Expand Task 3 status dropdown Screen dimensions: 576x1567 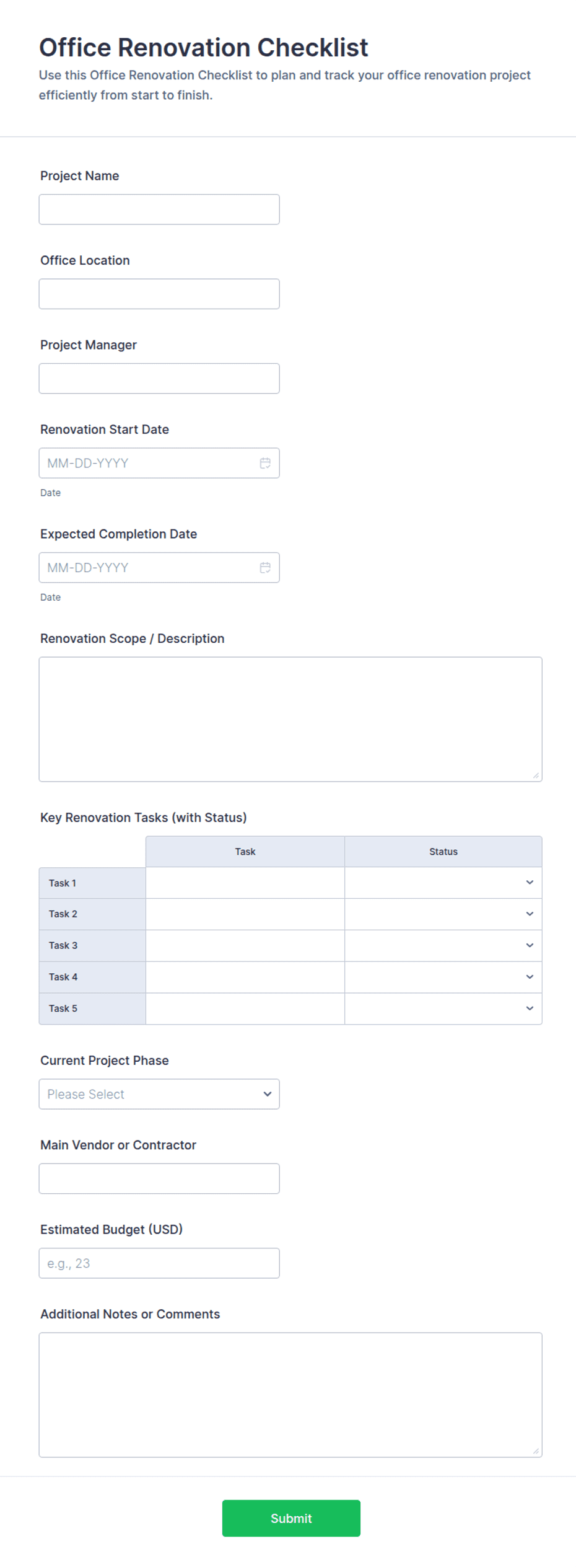coord(443,946)
